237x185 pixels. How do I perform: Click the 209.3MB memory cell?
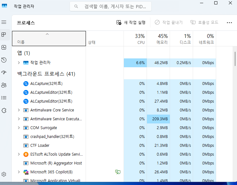click(x=158, y=119)
